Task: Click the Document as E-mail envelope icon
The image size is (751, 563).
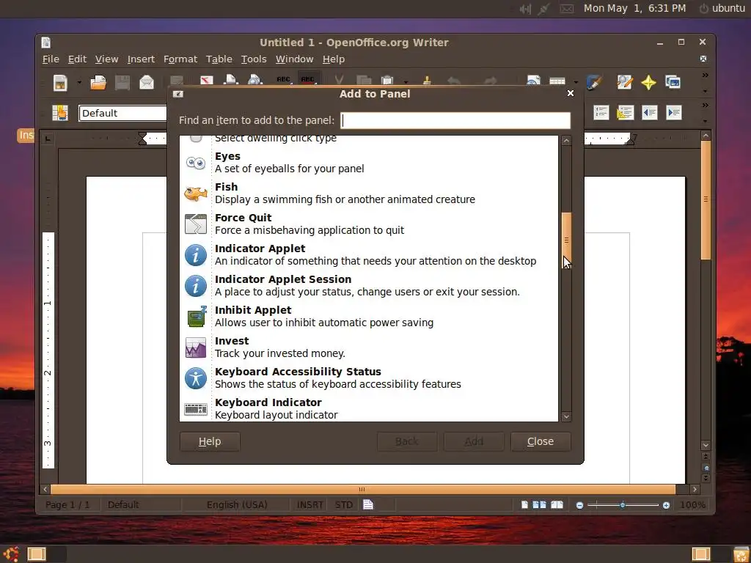Action: [x=147, y=83]
